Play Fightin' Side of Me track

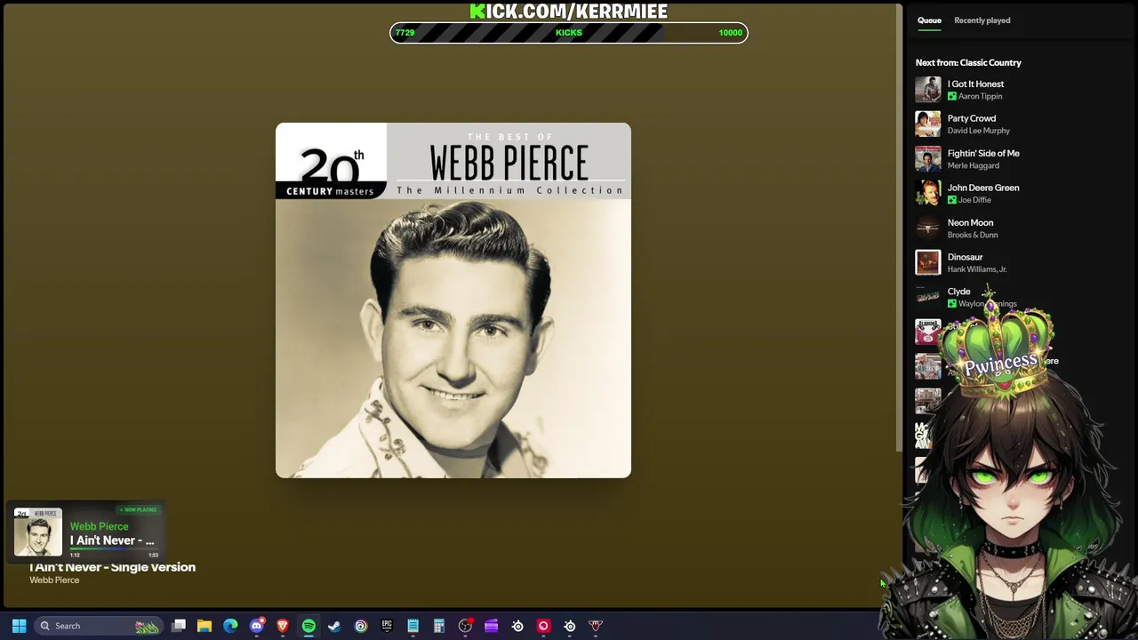pos(983,153)
